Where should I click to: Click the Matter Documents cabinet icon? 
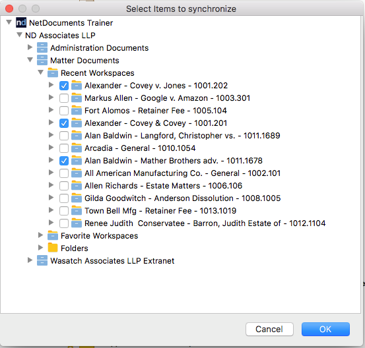42,60
